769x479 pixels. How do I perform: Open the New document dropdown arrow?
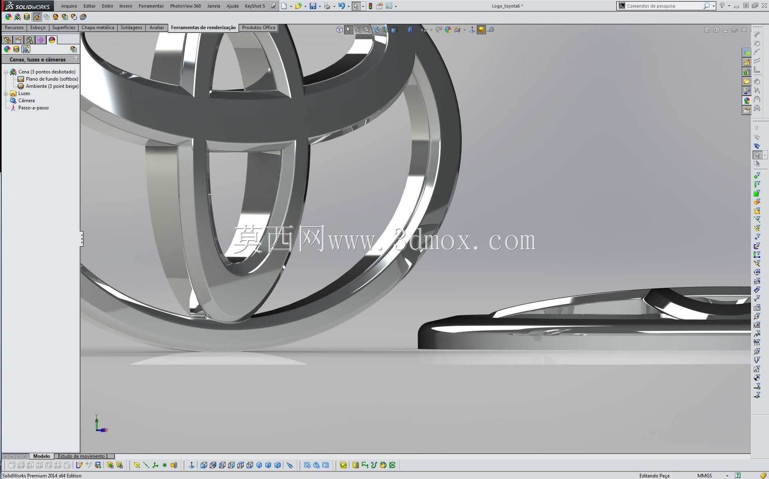(x=291, y=6)
